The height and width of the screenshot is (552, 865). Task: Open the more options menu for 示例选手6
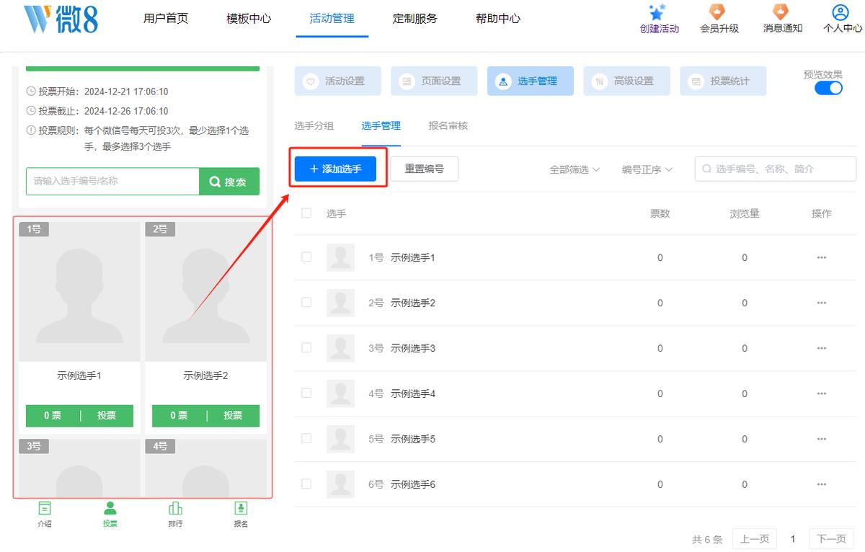click(821, 485)
